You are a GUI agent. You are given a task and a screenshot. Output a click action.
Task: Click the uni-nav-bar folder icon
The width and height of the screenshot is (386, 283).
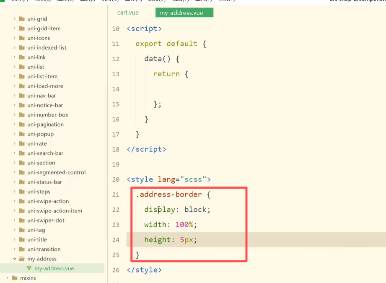22,96
